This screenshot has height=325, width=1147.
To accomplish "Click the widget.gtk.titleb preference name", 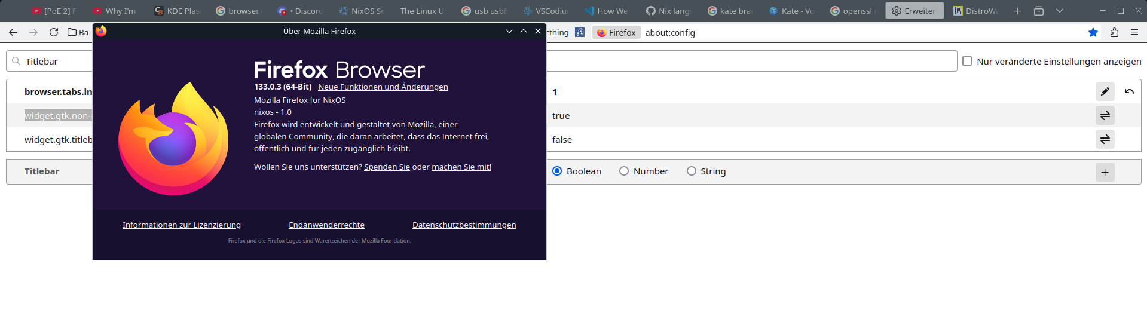I will (x=58, y=139).
